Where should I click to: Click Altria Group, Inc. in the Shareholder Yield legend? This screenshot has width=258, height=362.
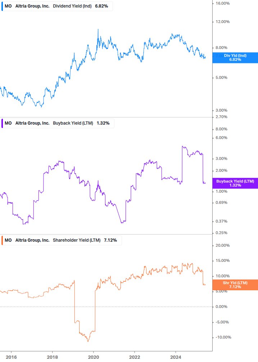pyautogui.click(x=32, y=240)
